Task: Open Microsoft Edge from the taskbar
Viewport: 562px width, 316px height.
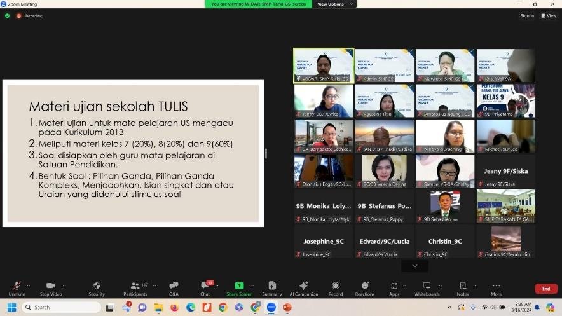Action: [x=190, y=307]
